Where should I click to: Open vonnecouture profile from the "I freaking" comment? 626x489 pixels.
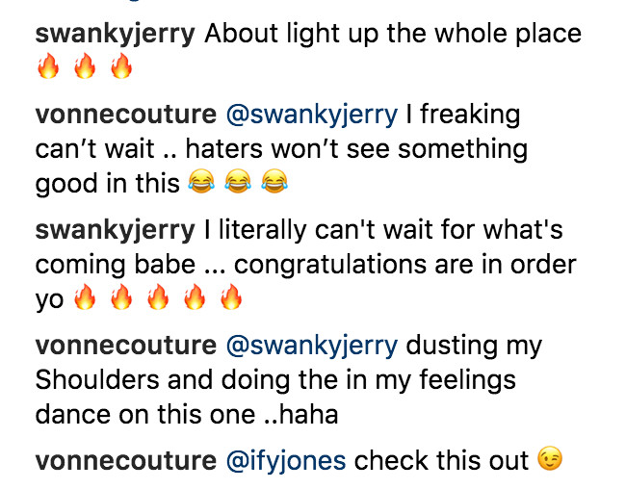(x=124, y=115)
